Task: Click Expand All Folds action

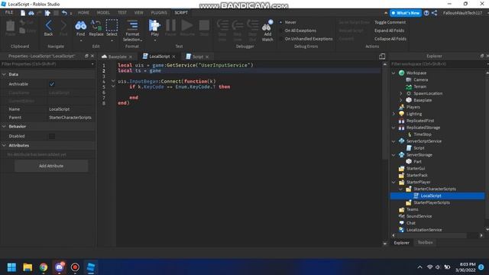Action: coord(389,31)
